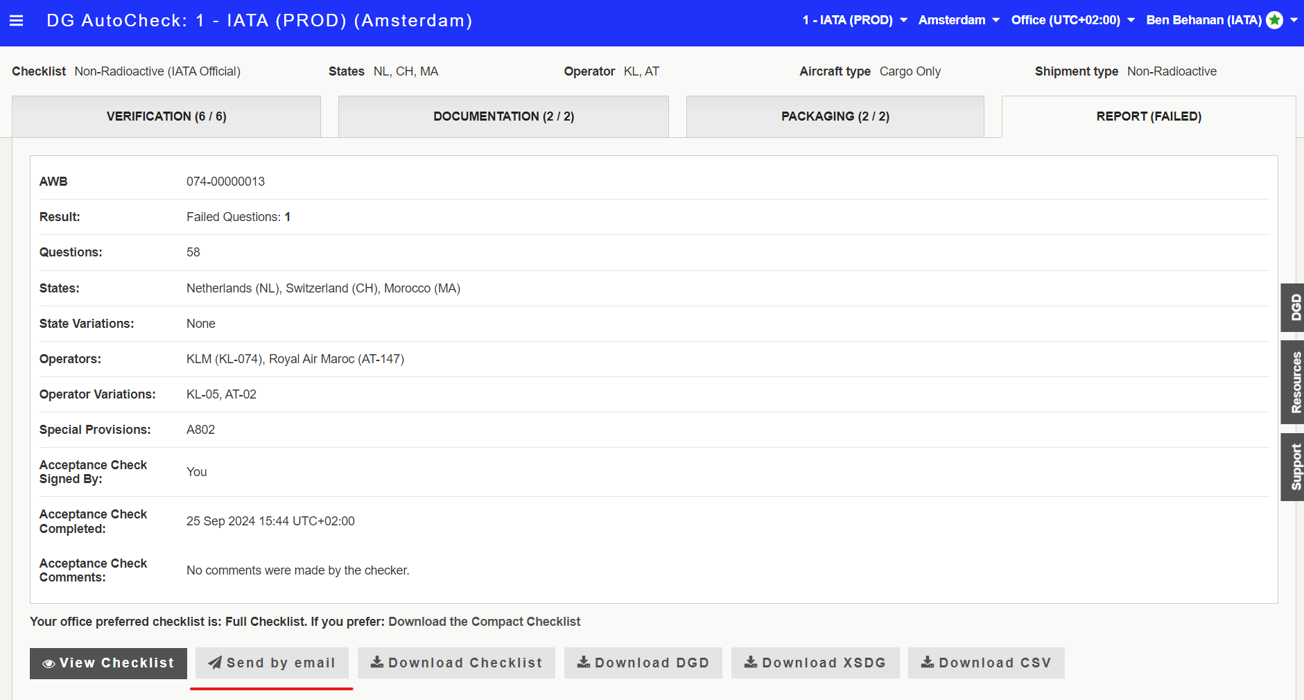The width and height of the screenshot is (1304, 700).
Task: Click the Netherlands (NL), Switzerland (CH), Morocco states text
Action: [323, 288]
